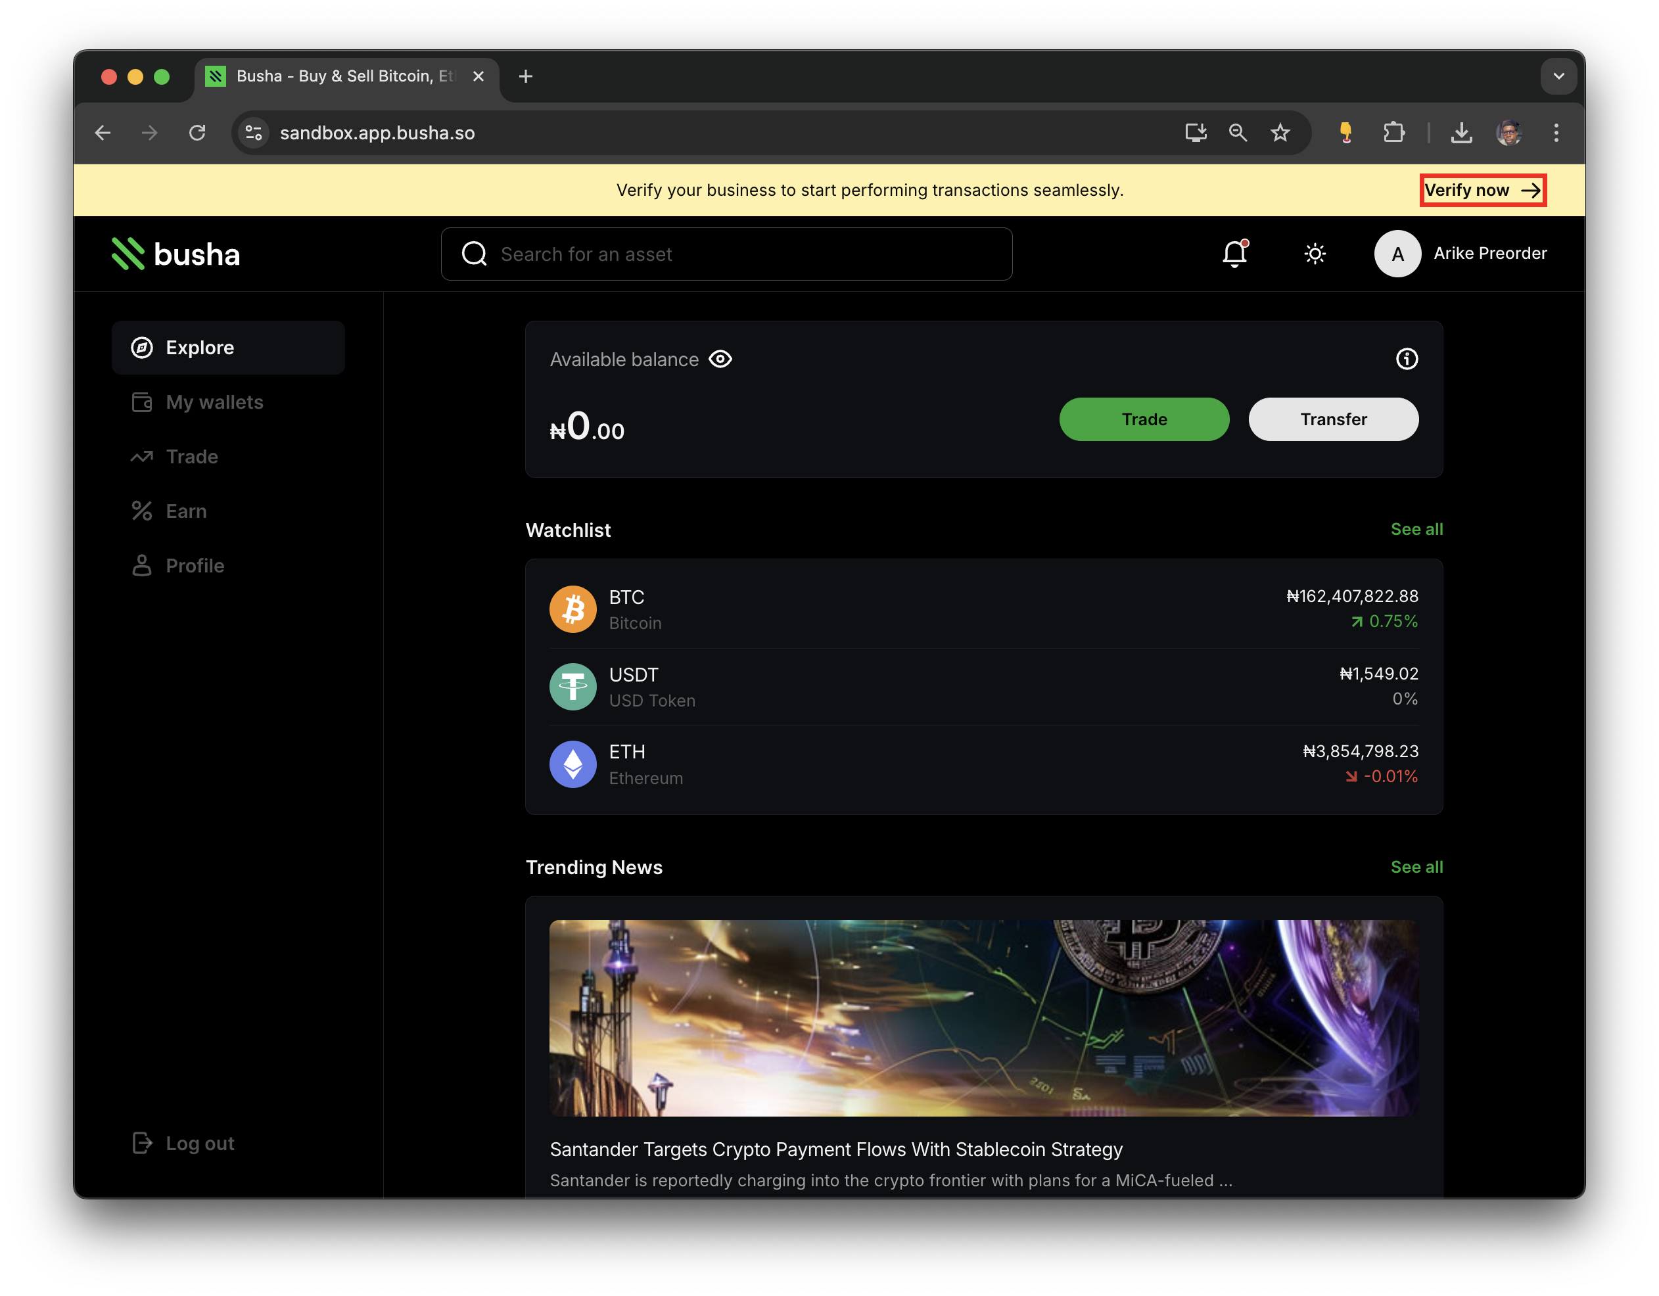Image resolution: width=1659 pixels, height=1296 pixels.
Task: Bookmark the page with the star icon
Action: 1280,132
